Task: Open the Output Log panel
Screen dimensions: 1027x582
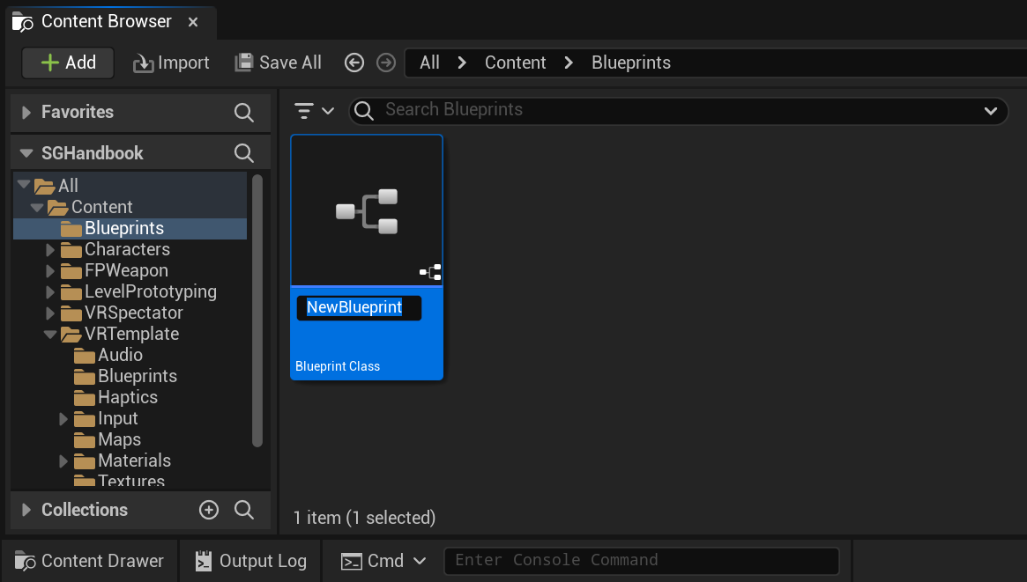Action: point(250,561)
